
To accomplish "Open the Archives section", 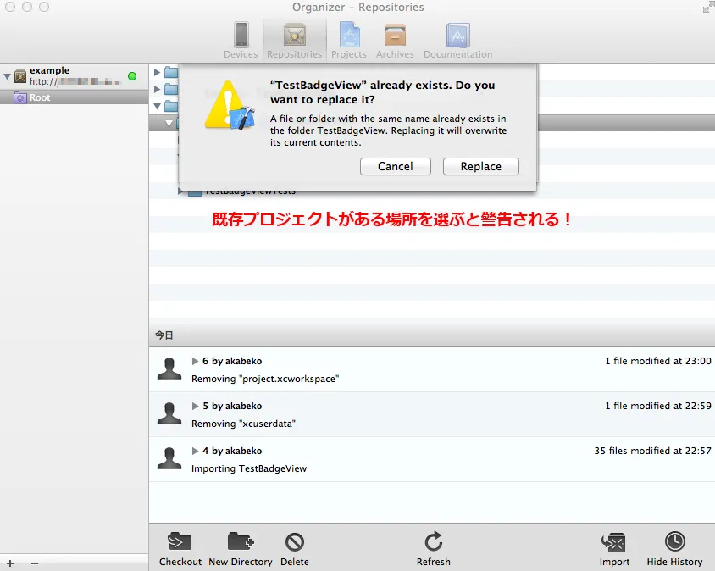I will [395, 40].
